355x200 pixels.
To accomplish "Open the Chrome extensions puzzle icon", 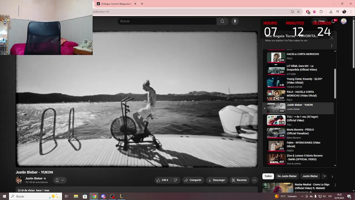I will 321,12.
